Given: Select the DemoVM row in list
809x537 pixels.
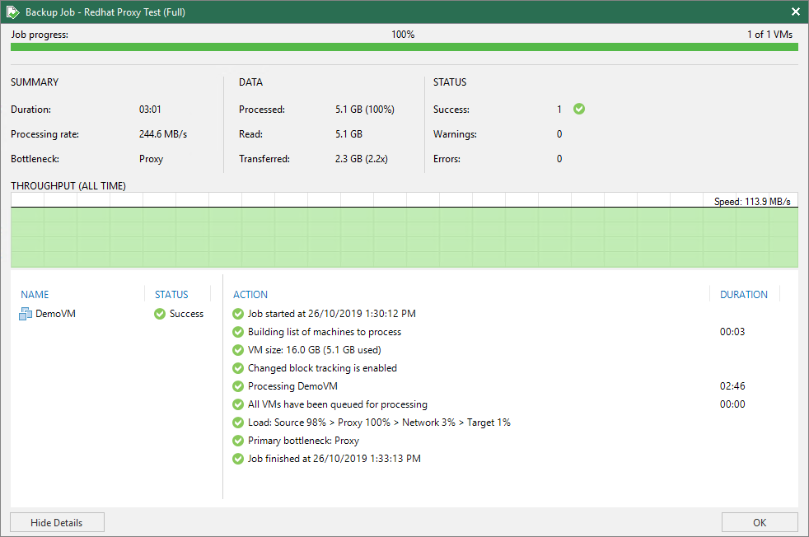Looking at the screenshot, I should (55, 314).
